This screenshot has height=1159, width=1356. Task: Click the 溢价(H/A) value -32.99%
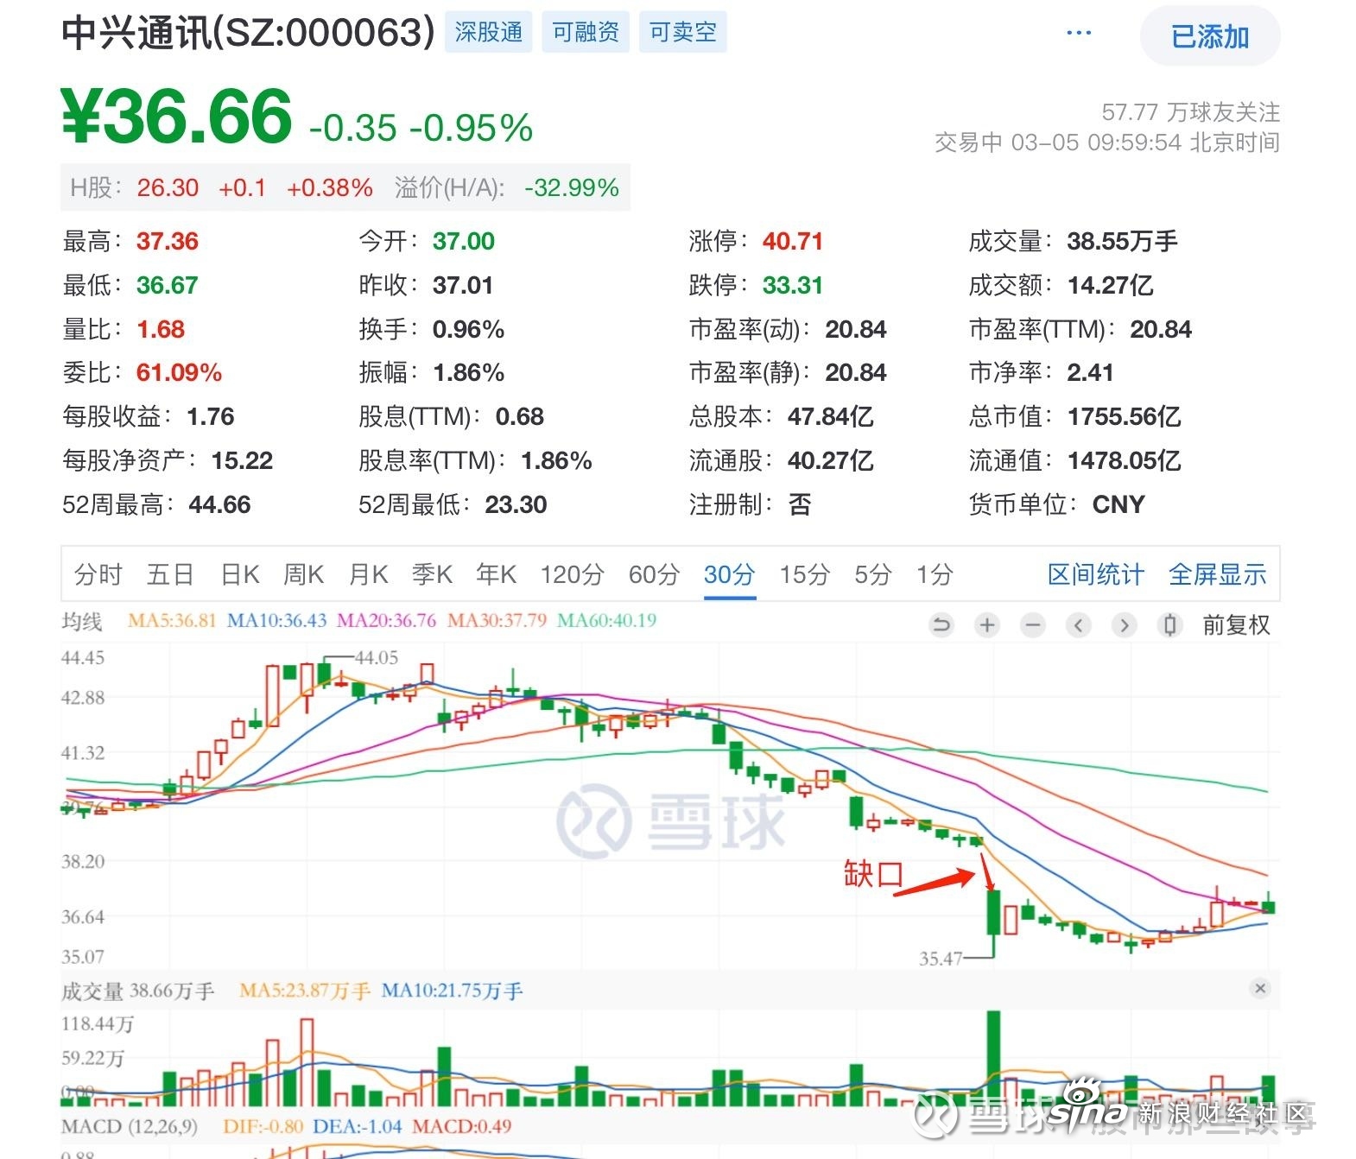click(x=572, y=187)
